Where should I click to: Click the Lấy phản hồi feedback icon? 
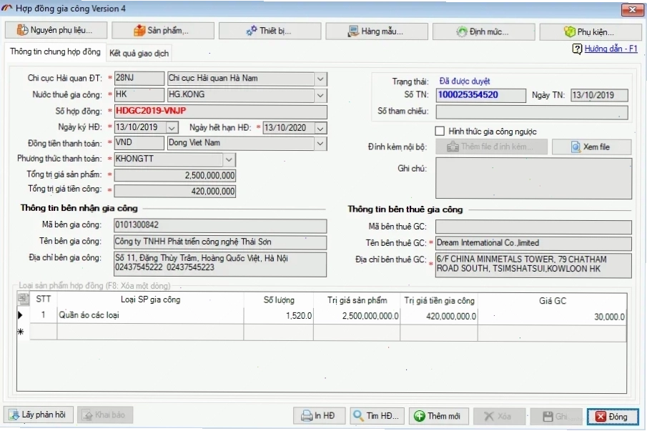point(14,415)
